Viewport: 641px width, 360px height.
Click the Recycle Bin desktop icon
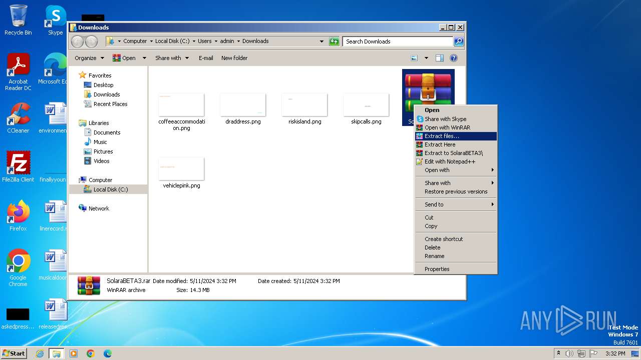click(18, 20)
